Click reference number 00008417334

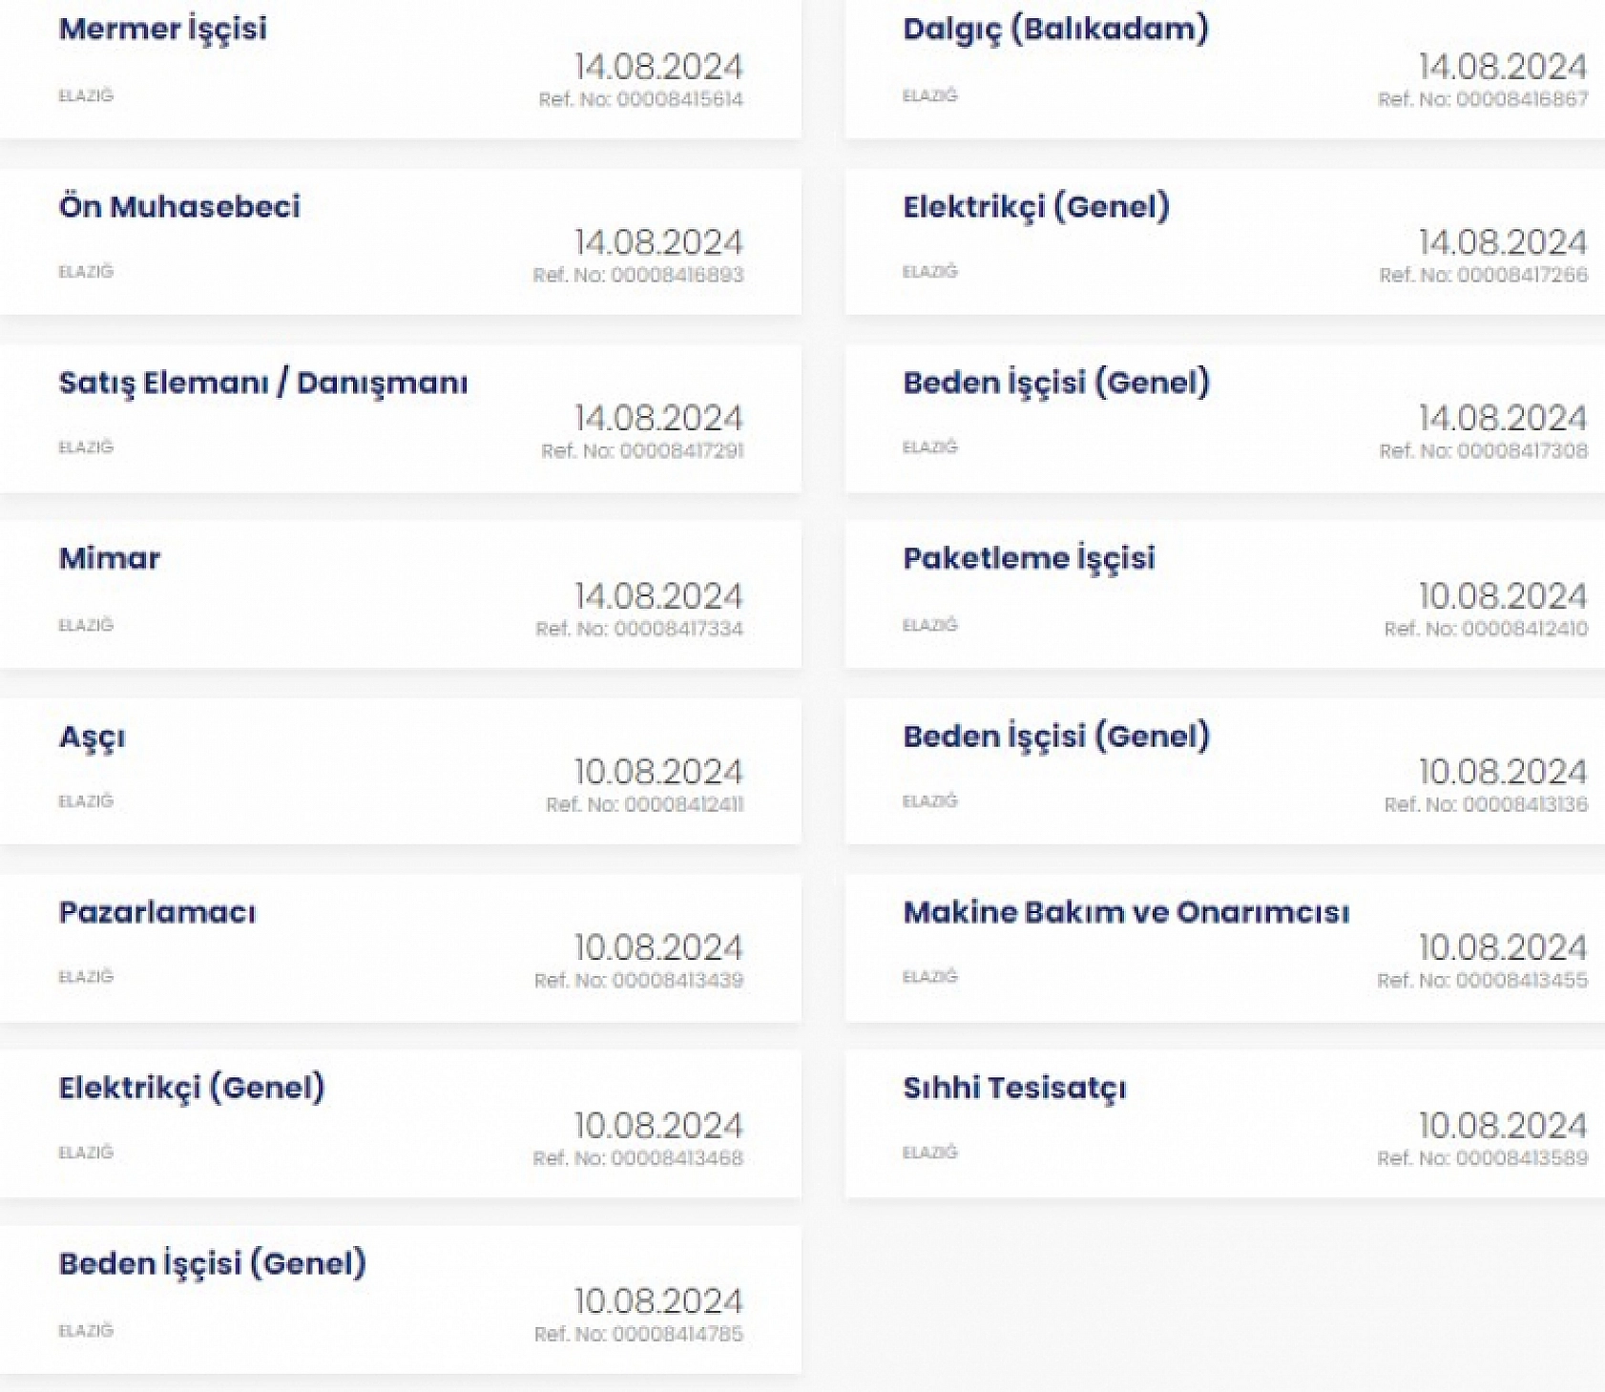click(639, 629)
